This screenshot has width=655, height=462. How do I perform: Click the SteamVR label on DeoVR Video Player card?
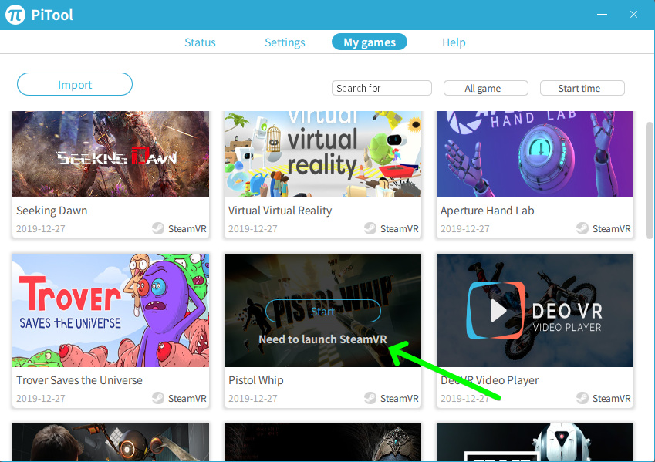(x=612, y=399)
